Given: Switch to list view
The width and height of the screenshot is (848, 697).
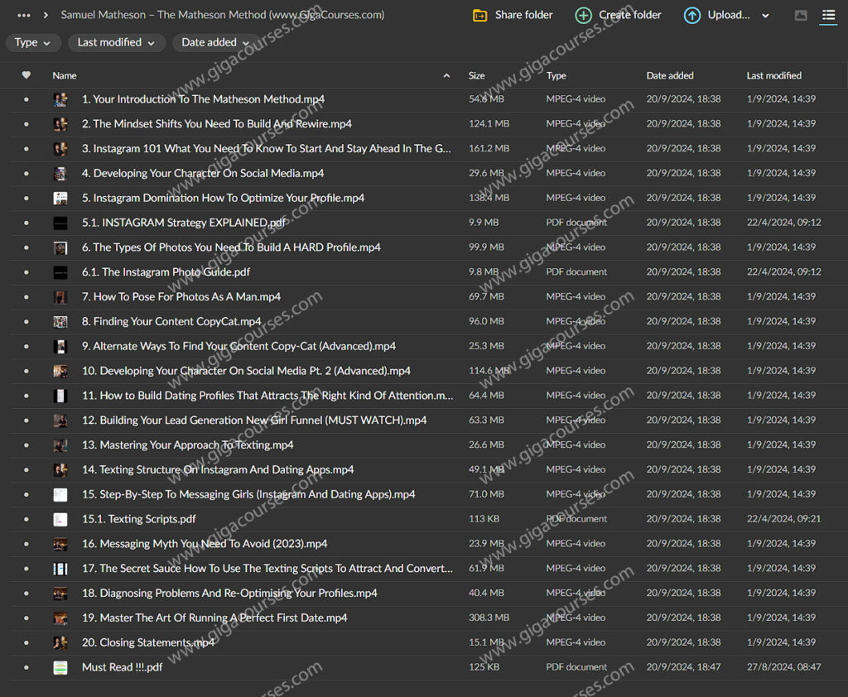Looking at the screenshot, I should click(828, 15).
